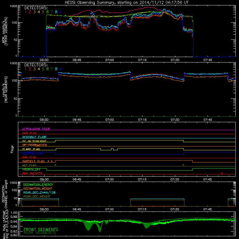Select olive detector number 5 in the front segments legend
The image size is (239, 239).
tap(43, 12)
